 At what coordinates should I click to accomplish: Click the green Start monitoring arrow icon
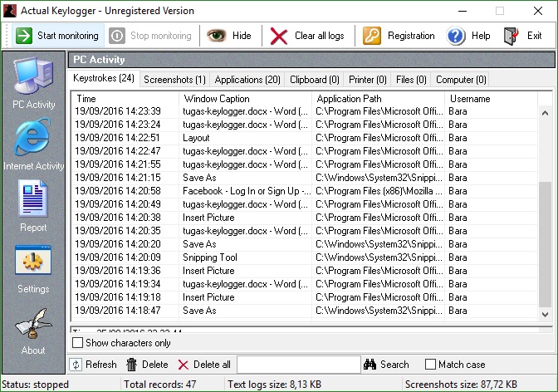[24, 36]
